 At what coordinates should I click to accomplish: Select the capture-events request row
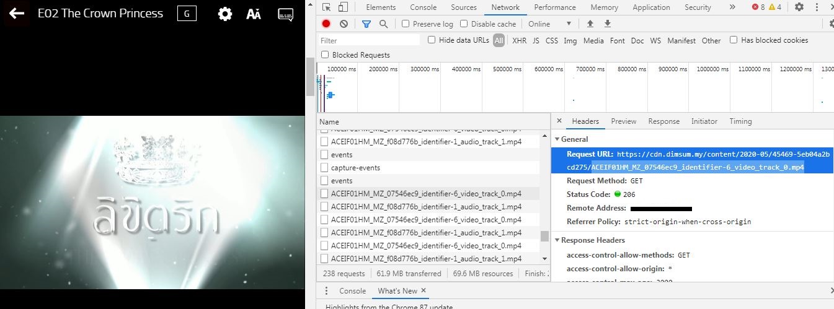click(x=428, y=168)
